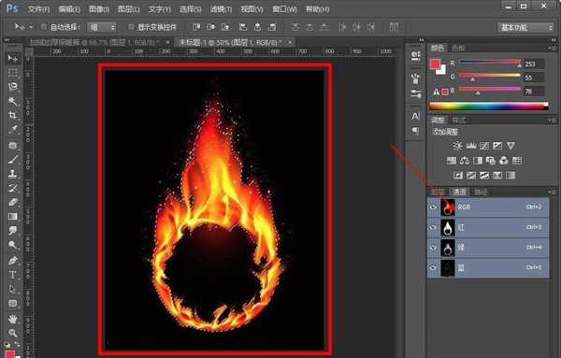Select the Path Selection tool
561x358 pixels.
point(13,289)
